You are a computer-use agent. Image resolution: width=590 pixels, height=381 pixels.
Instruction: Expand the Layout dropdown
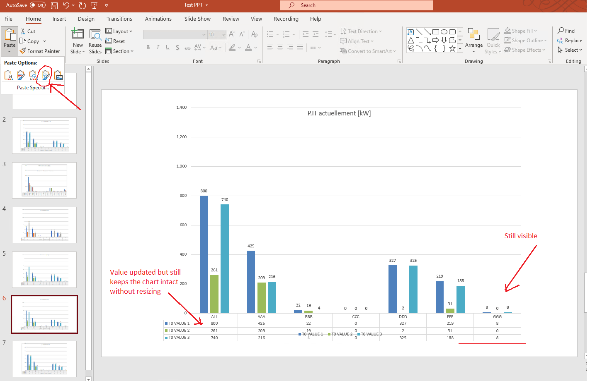[119, 31]
